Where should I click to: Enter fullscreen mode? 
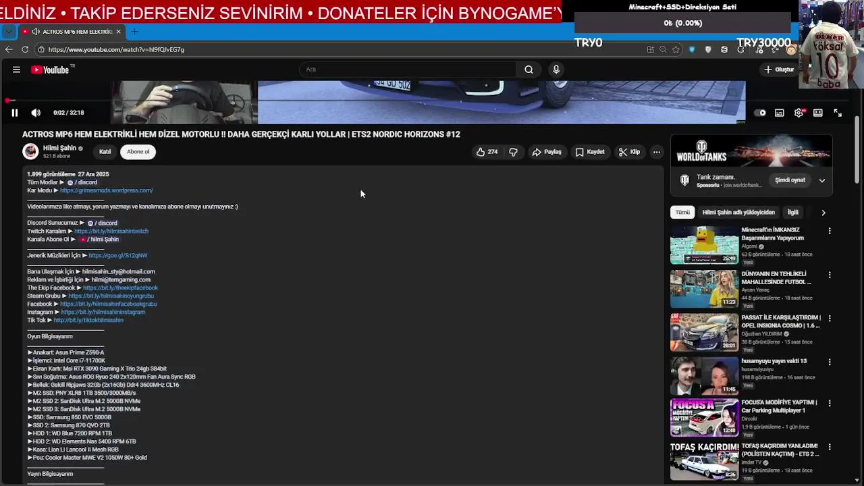(x=838, y=113)
